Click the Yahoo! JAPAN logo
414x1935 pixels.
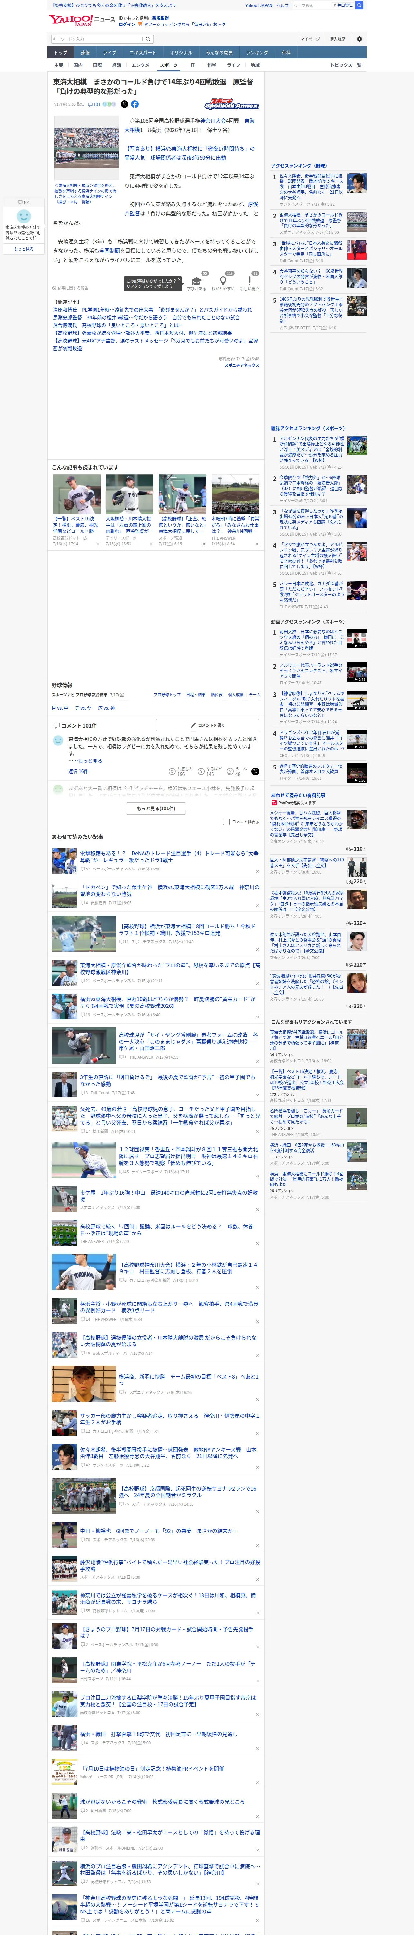71,20
